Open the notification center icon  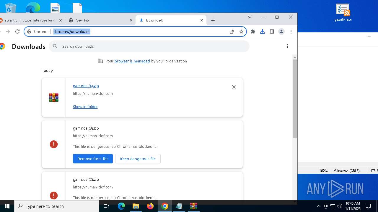pyautogui.click(x=368, y=206)
